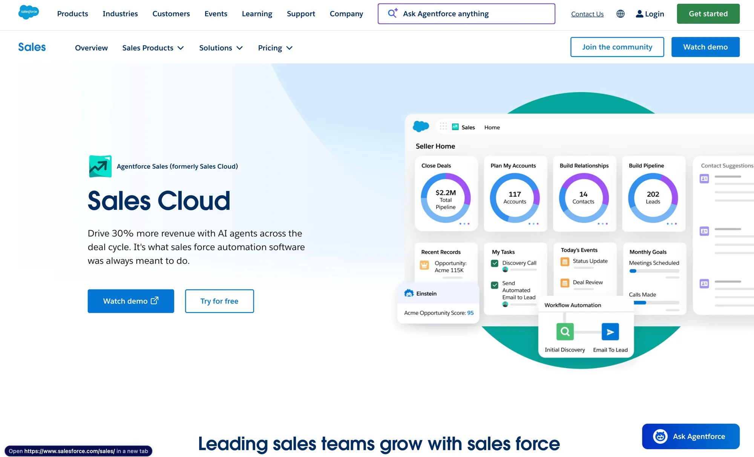Click the Agentforce search sparkle icon
754x457 pixels.
(x=393, y=13)
